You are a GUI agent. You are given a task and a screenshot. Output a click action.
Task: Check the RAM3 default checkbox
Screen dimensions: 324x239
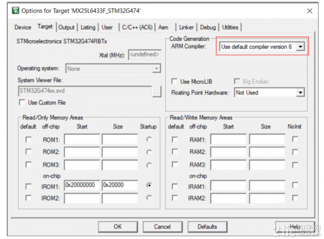pos(175,165)
